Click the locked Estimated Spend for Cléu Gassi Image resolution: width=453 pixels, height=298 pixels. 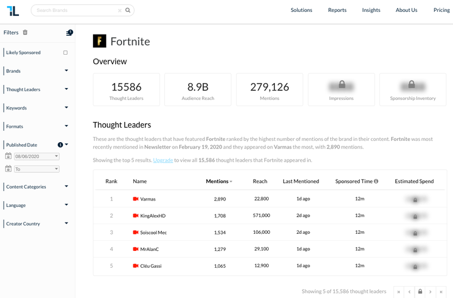(x=415, y=267)
